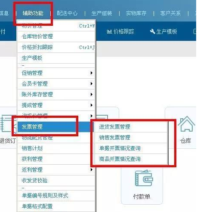Click the 生产模板 wrench icon in toolbar

[x=152, y=31]
